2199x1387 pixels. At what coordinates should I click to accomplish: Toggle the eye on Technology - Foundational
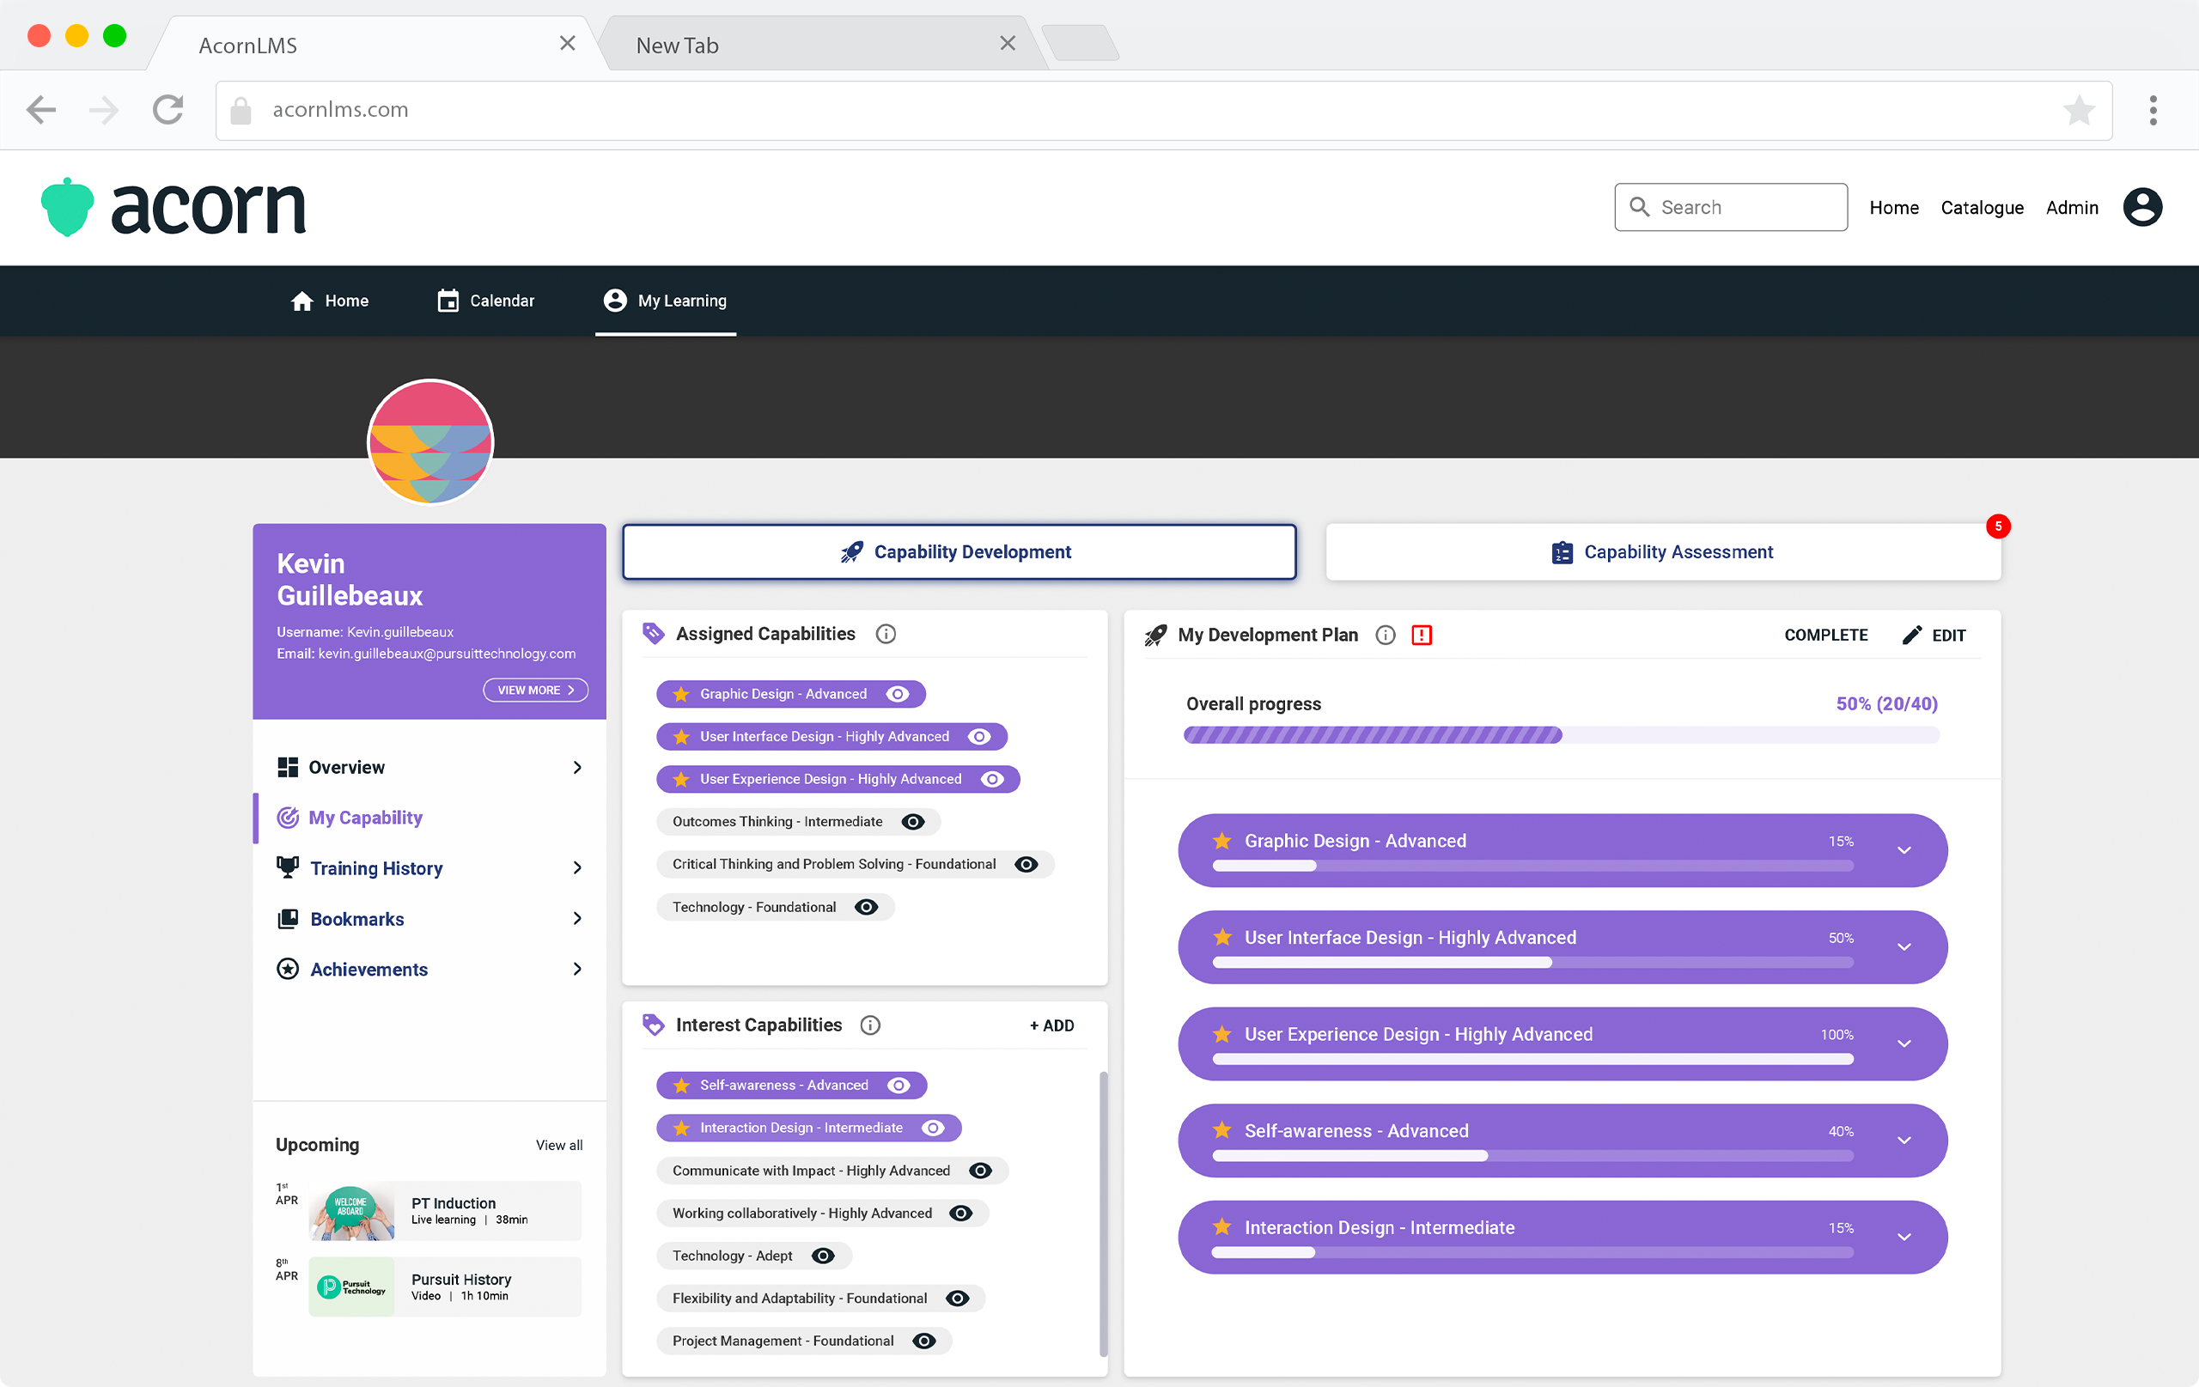[866, 907]
